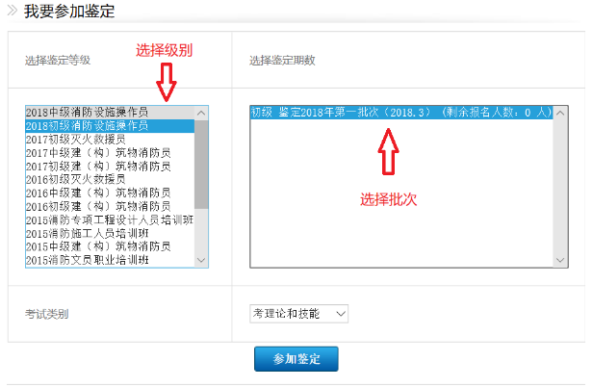593x387 pixels.
Task: Choose 2016中级建（构）筑物消防员 option
Action: [97, 193]
